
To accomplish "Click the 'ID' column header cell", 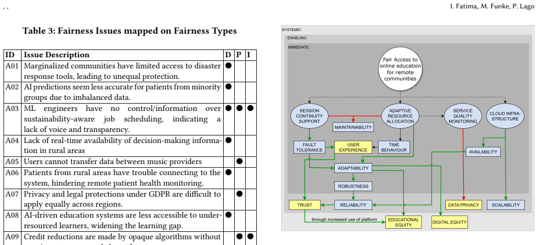I will point(13,55).
